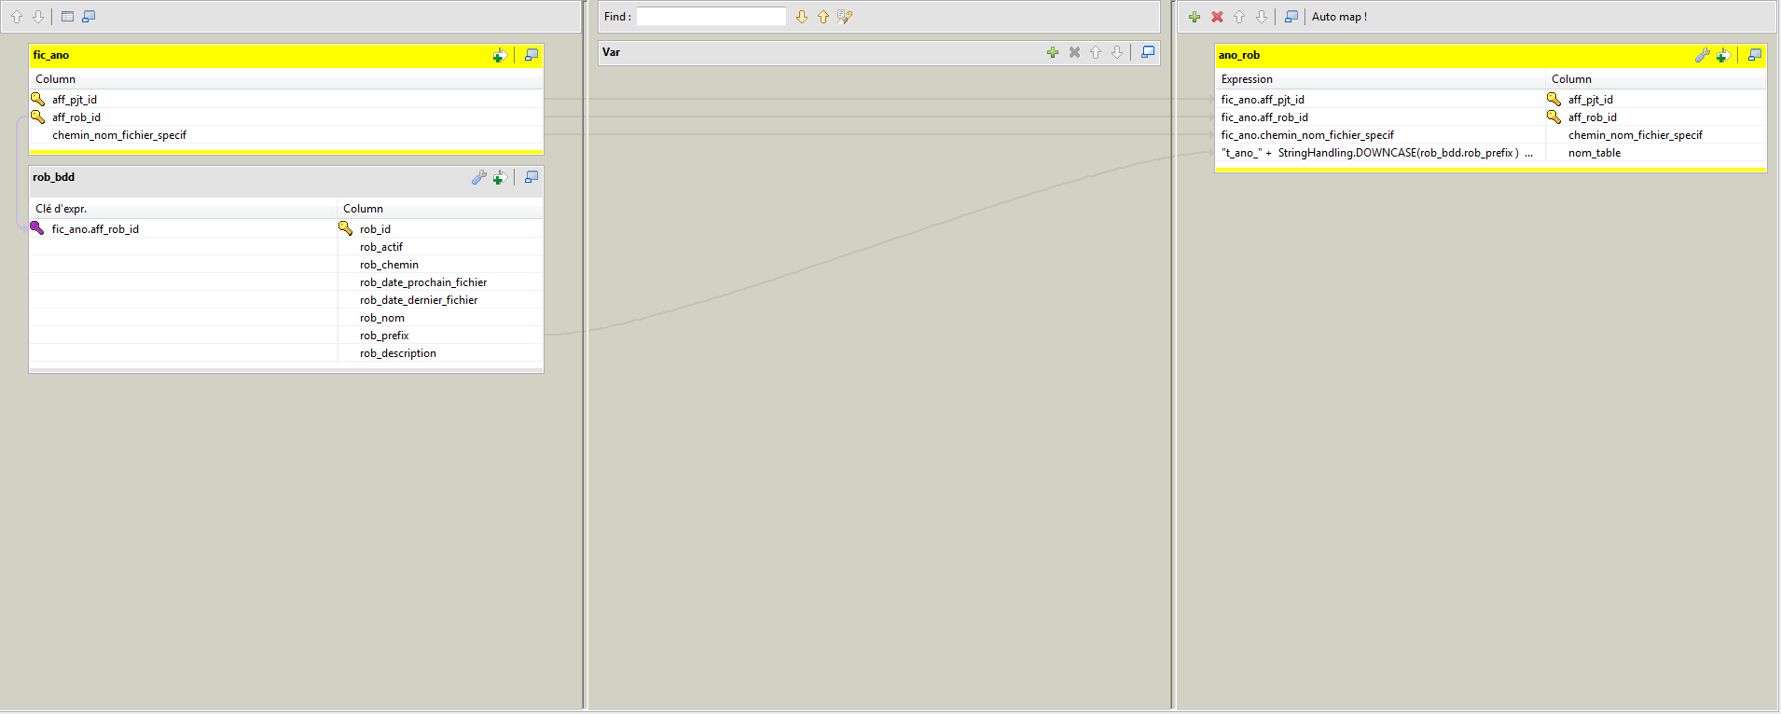Add filter to rob_bdd table
Viewport: 1781px width, 714px height.
click(500, 177)
